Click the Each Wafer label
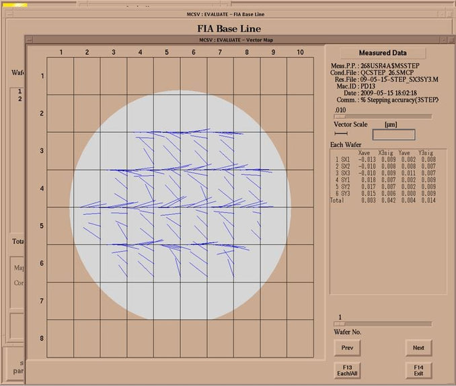Screen dimensions: 456x386 coord(346,145)
